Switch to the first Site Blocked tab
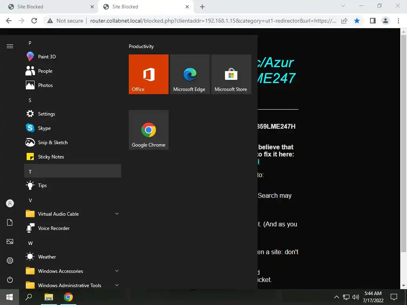 (x=49, y=7)
